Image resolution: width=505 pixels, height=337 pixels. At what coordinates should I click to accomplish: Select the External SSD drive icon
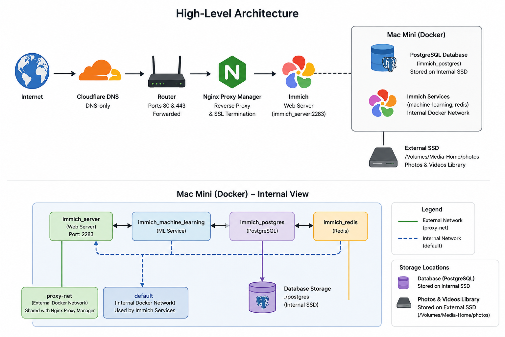click(x=383, y=157)
